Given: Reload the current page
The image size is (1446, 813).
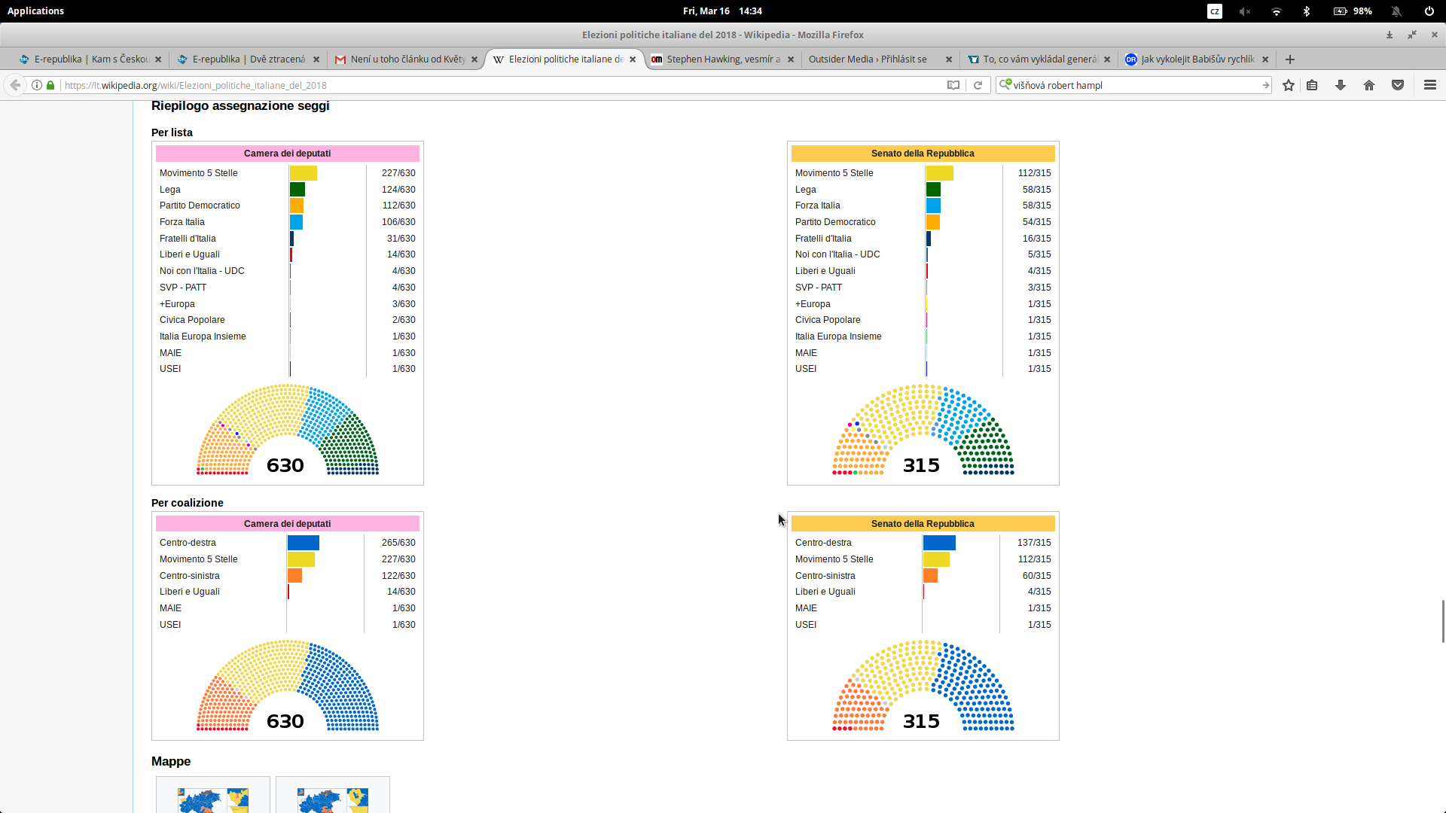Looking at the screenshot, I should click(x=978, y=85).
